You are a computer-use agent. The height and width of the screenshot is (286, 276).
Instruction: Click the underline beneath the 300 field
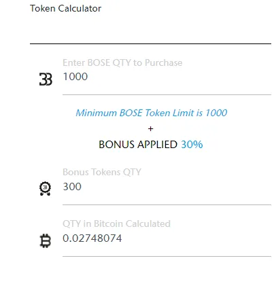coord(167,204)
